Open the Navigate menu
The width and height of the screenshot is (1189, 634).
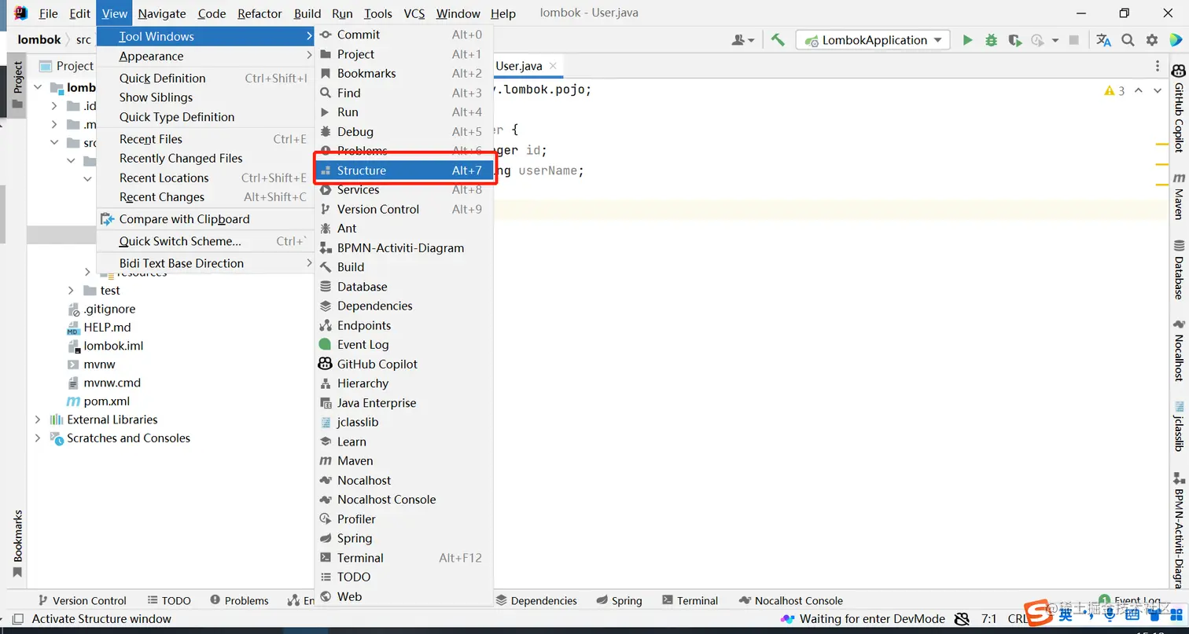point(162,13)
